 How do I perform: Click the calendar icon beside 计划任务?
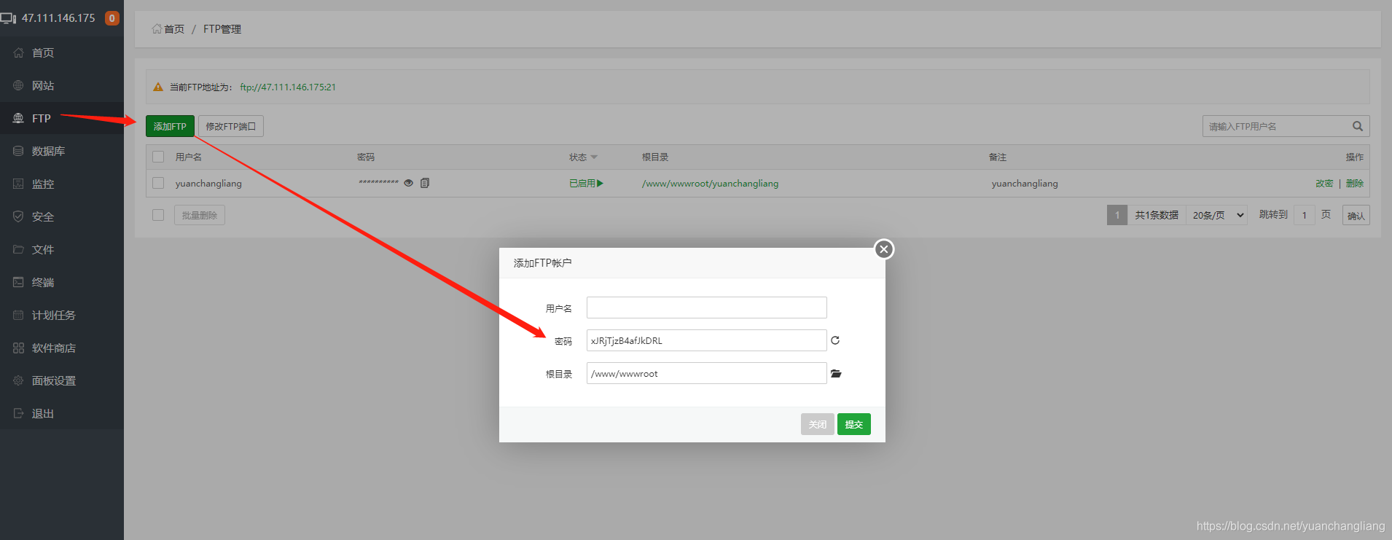pos(18,315)
